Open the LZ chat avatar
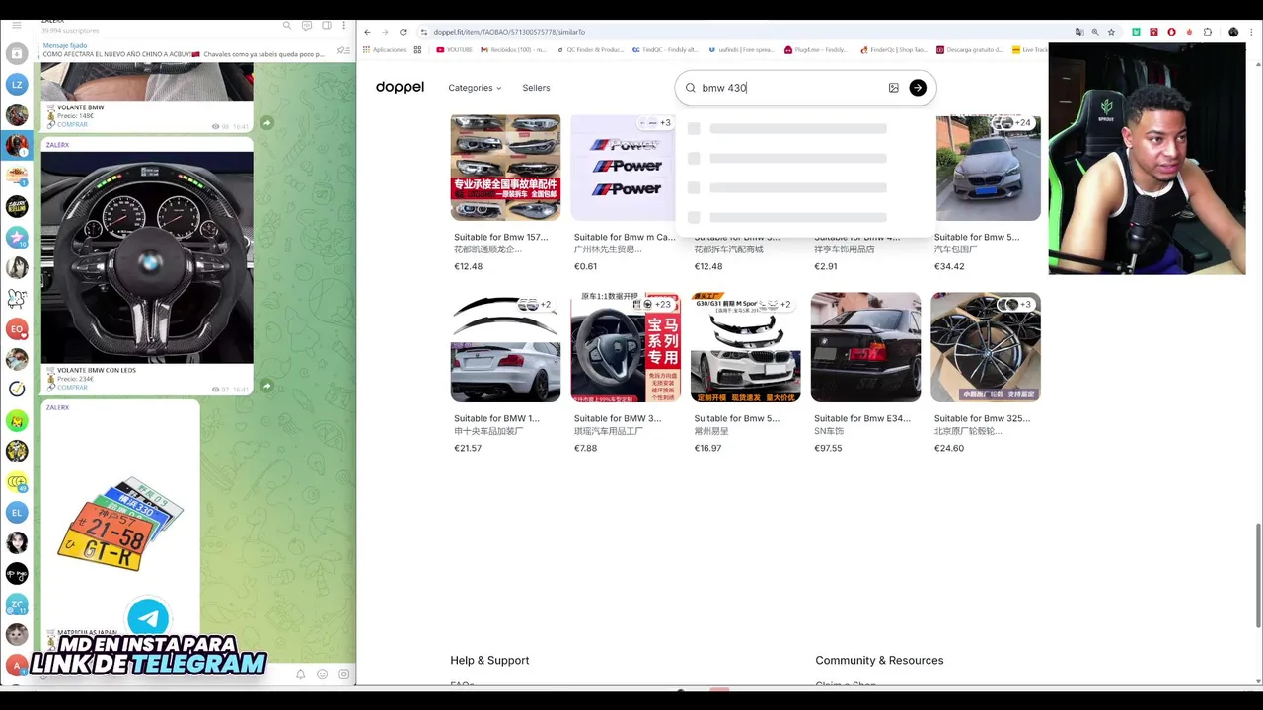 click(x=17, y=85)
